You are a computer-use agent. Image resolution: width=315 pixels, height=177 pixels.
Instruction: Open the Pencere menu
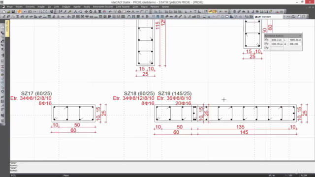(x=155, y=7)
